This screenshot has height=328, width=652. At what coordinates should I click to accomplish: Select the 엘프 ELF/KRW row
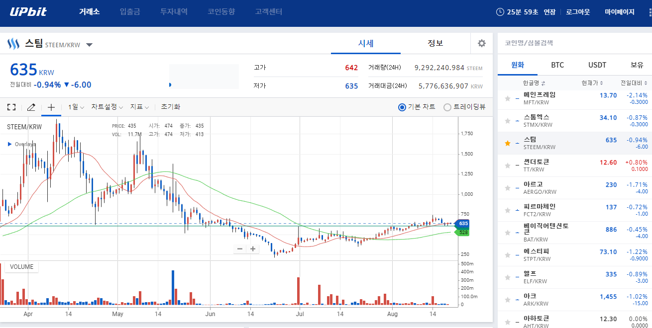click(575, 277)
